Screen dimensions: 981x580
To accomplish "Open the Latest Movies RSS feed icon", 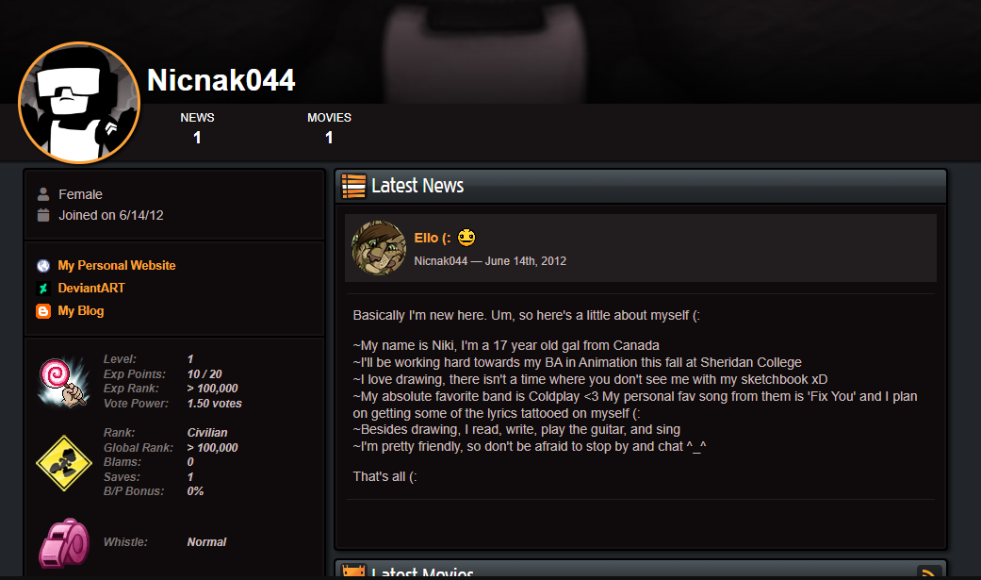I will (x=929, y=572).
